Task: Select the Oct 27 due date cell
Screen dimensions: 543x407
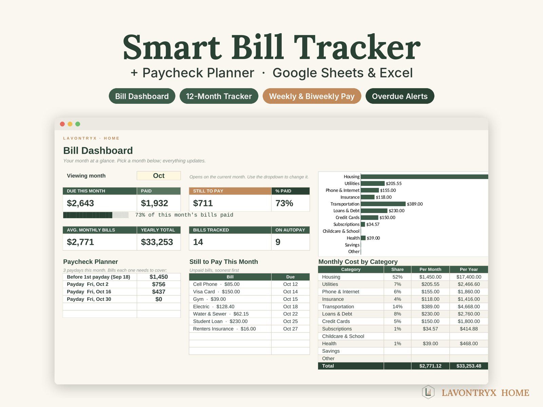Action: tap(291, 329)
